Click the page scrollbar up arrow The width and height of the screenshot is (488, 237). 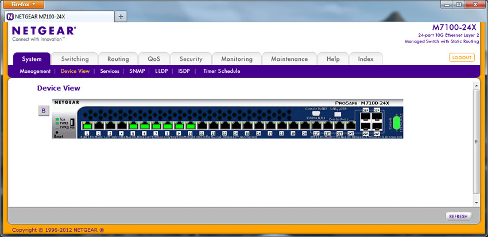477,86
